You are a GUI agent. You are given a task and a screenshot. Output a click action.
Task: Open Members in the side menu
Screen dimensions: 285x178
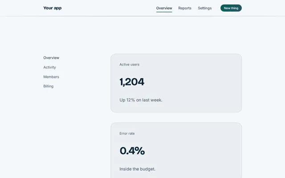[51, 77]
